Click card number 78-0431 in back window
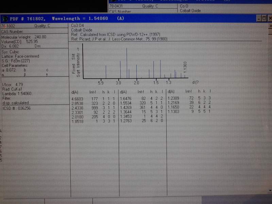Image resolution: width=272 pixels, height=204 pixels. (x=116, y=6)
